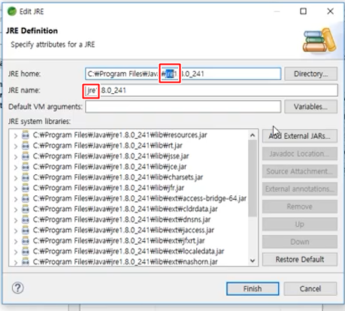Click the jar icon beside dnsns.jar

26,219
